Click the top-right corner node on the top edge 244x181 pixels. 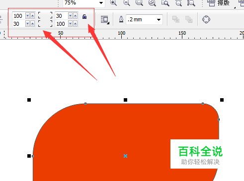pos(203,104)
